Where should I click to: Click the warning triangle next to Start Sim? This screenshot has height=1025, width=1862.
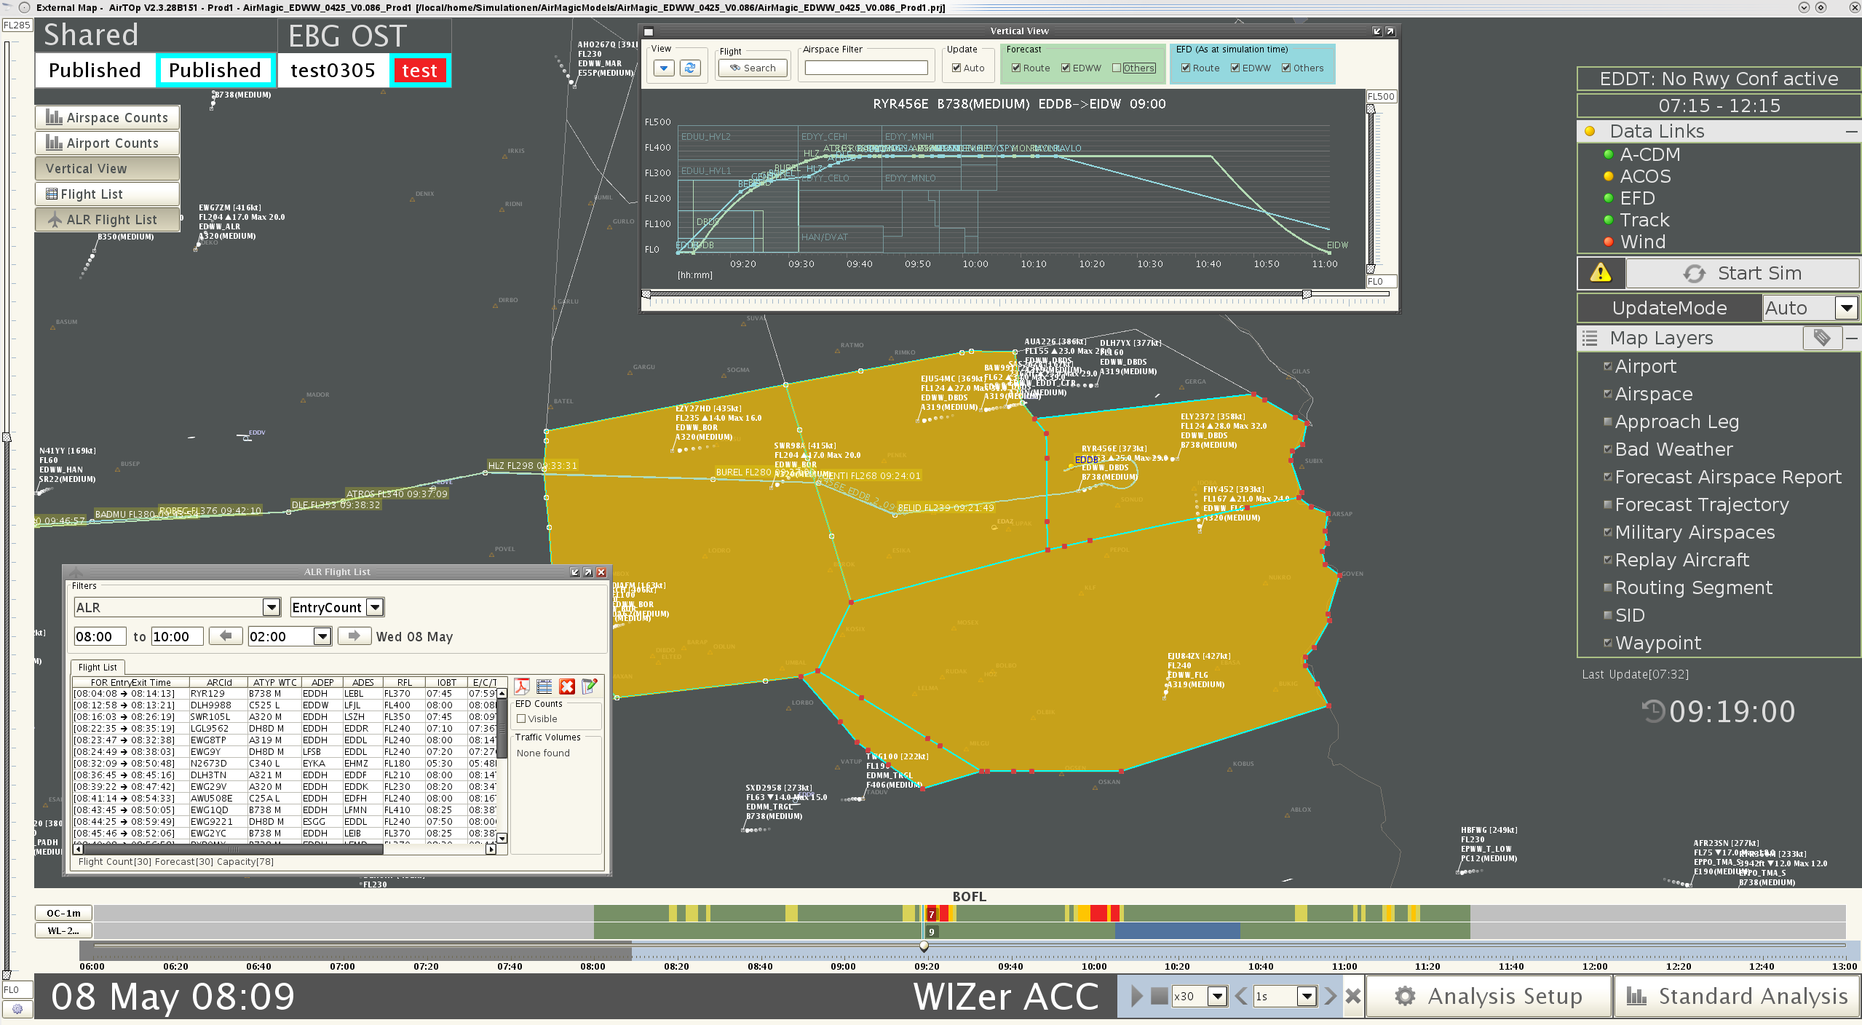coord(1601,273)
